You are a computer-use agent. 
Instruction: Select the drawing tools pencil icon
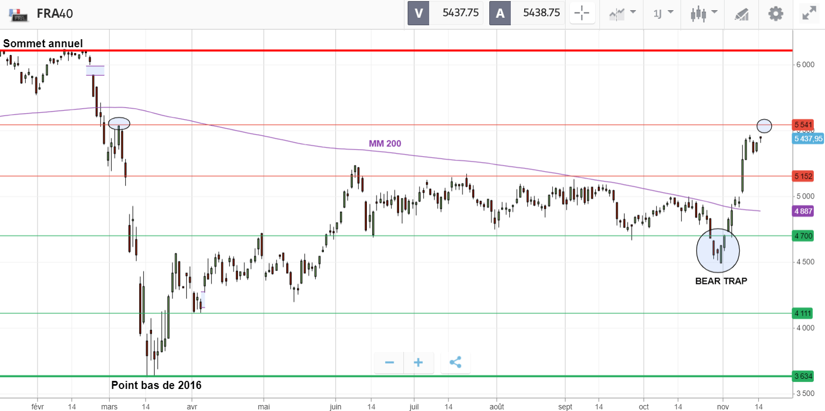pyautogui.click(x=741, y=14)
